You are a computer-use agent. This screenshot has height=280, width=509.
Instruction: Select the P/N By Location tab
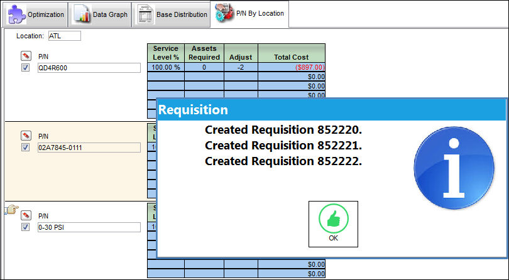click(x=249, y=14)
